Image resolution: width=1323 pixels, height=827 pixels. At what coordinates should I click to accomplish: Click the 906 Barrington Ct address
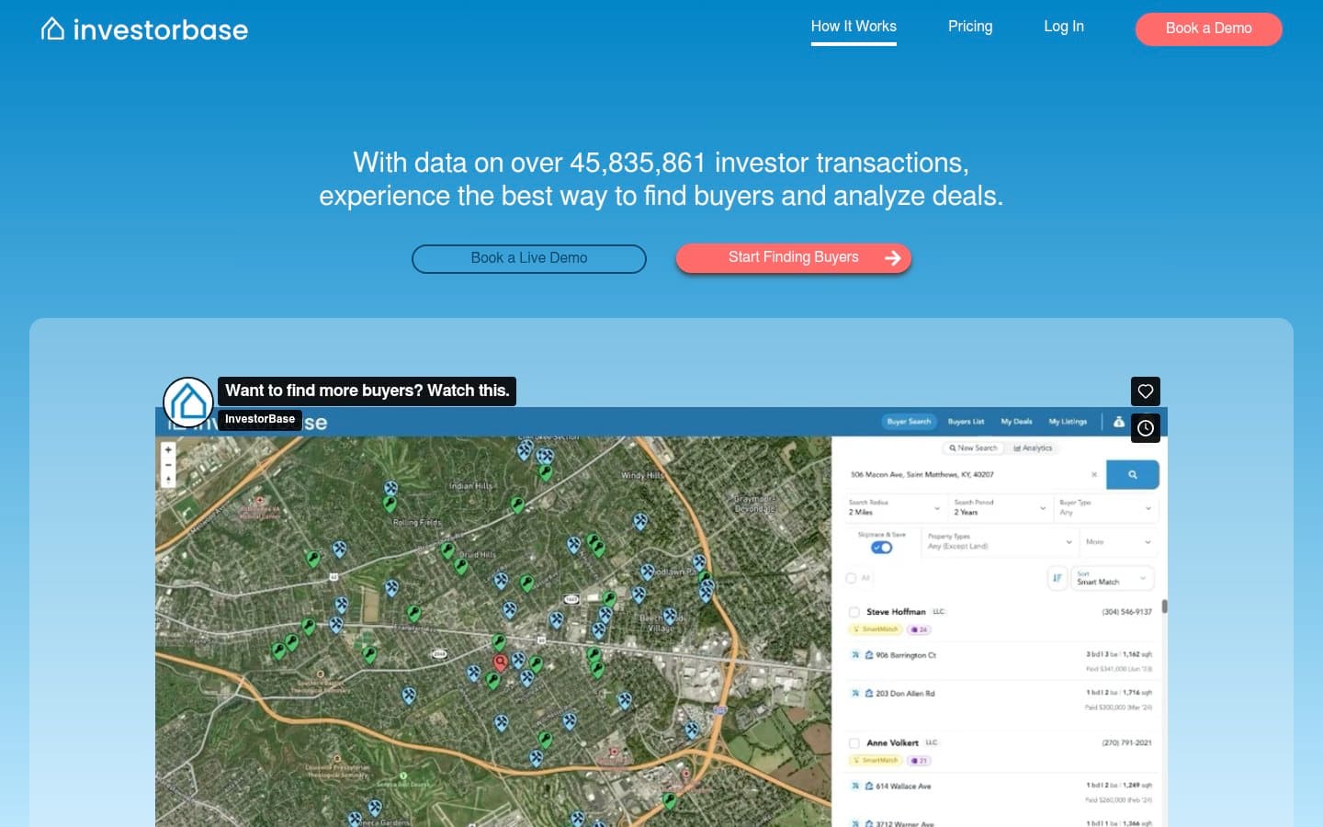[x=906, y=655]
